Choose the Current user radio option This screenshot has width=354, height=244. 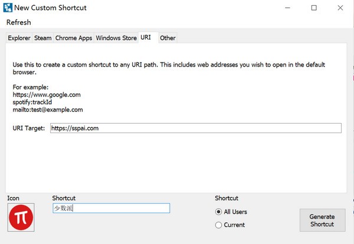(219, 225)
